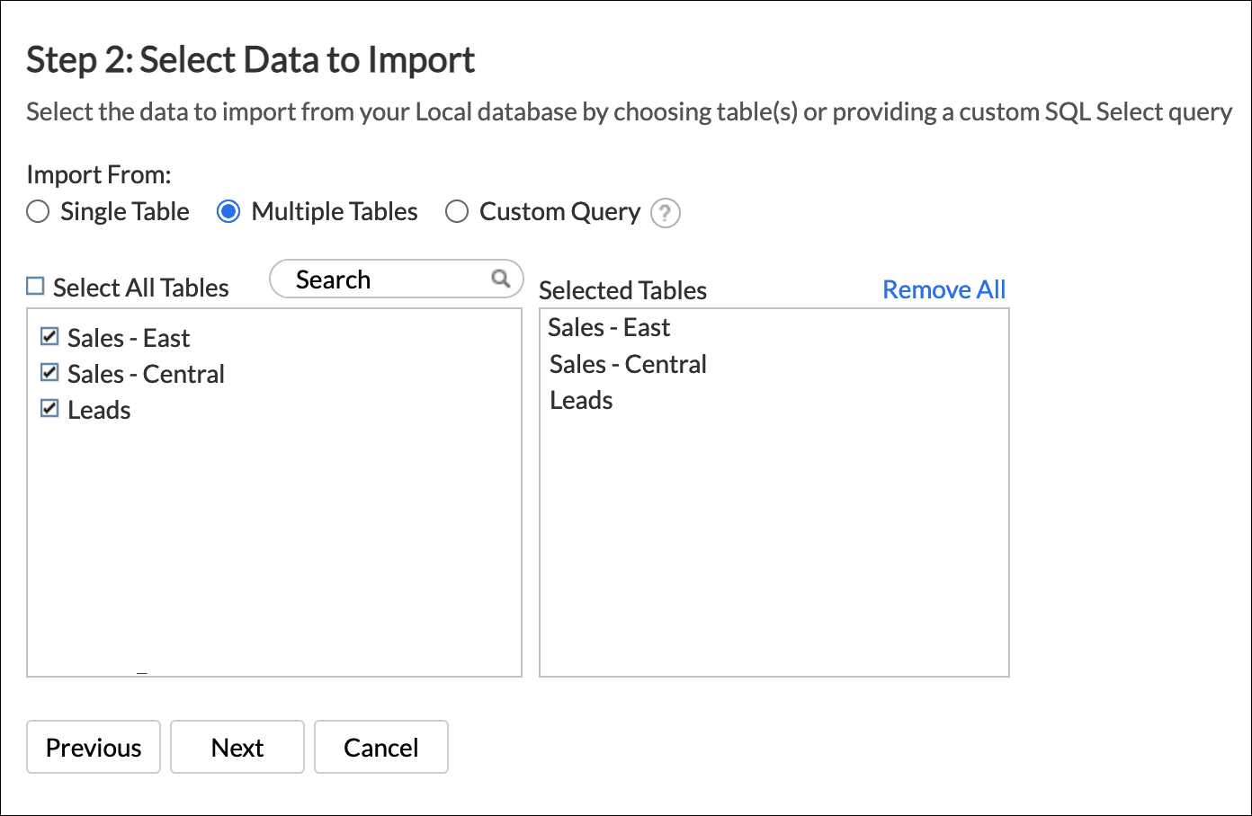Click the search magnifier icon
Viewport: 1252px width, 816px height.
point(501,279)
